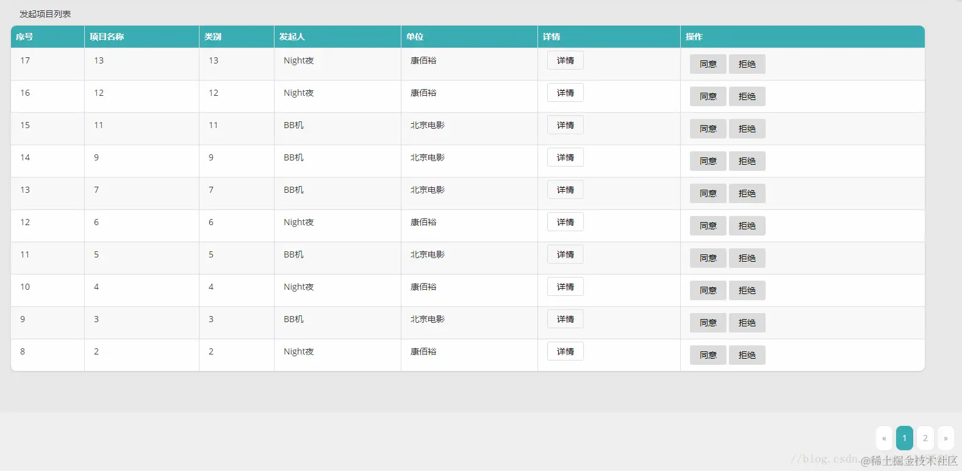Select 北京电影 in row 11
This screenshot has width=962, height=471.
coord(428,254)
